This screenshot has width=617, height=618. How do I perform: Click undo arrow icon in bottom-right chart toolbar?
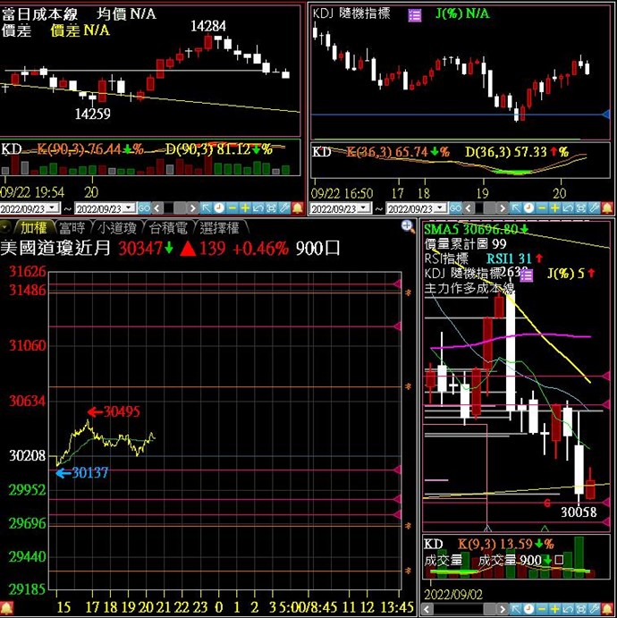tap(568, 609)
